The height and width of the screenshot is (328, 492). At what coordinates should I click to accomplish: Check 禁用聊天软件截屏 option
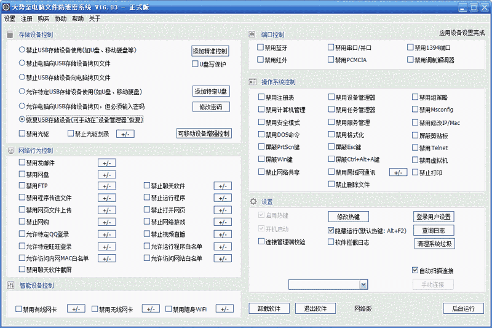pos(22,269)
